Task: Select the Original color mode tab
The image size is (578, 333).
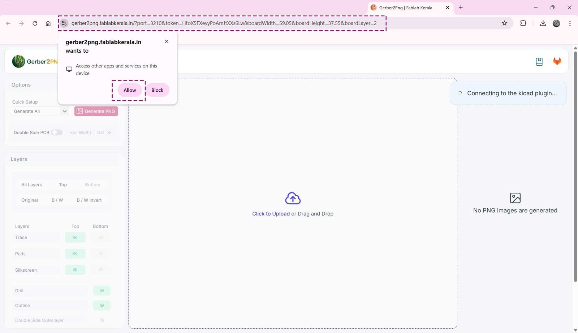Action: [x=30, y=200]
